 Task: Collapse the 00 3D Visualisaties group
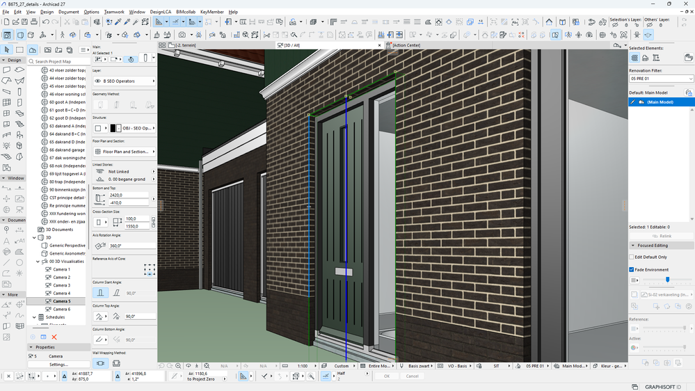point(38,262)
